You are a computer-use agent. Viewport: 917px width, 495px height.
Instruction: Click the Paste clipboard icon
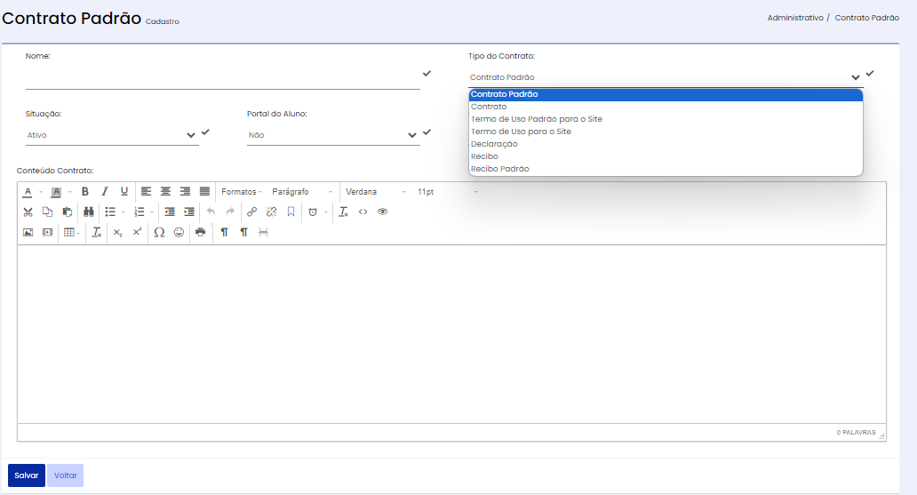[68, 212]
